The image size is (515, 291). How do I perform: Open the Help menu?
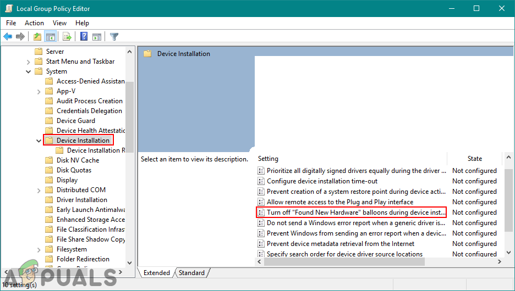(x=82, y=23)
